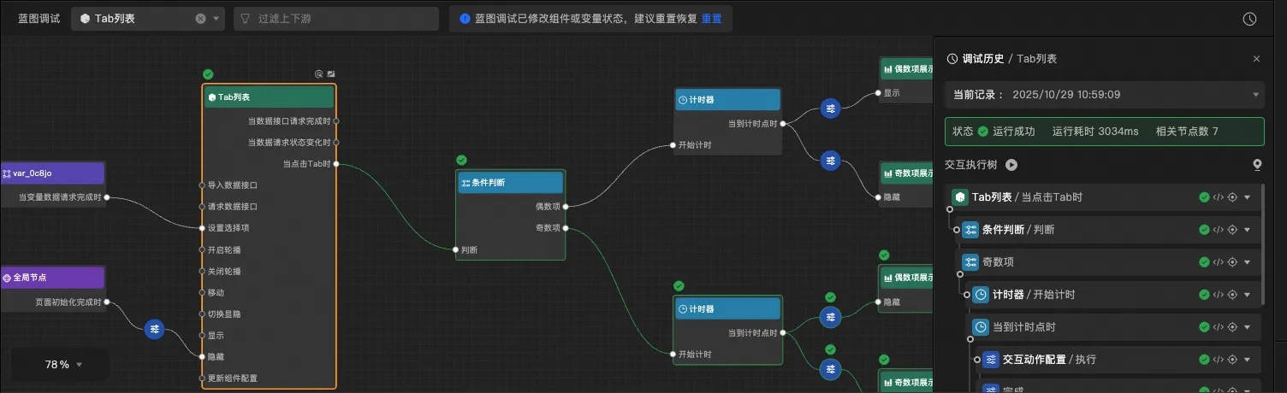Viewport: 1287px width, 393px height.
Task: Click the zoom-target icon above Tab列表 node
Action: pyautogui.click(x=319, y=74)
